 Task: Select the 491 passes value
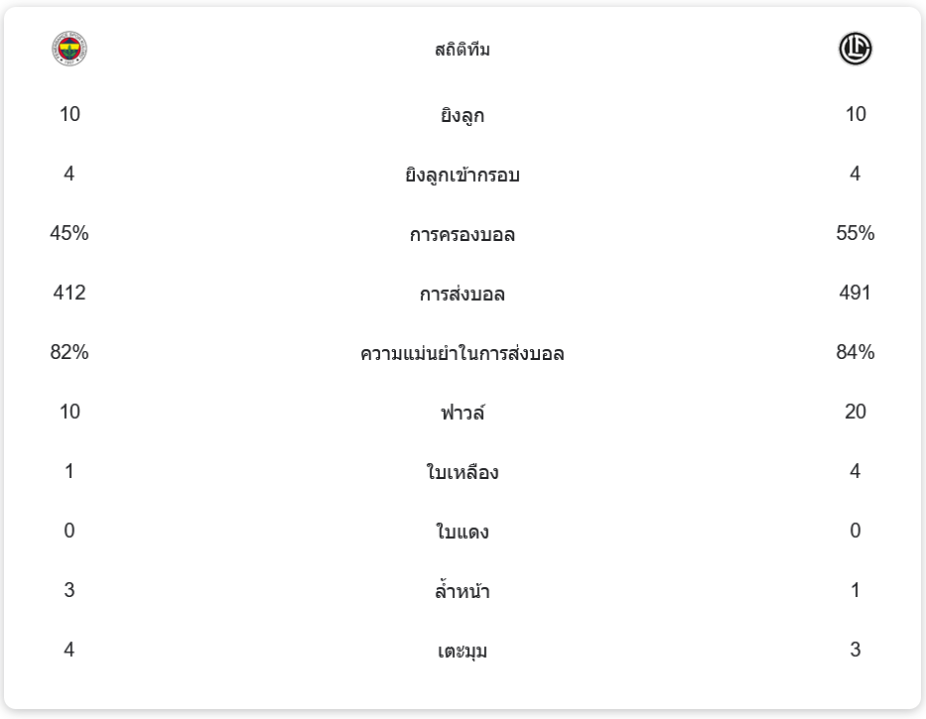[856, 293]
